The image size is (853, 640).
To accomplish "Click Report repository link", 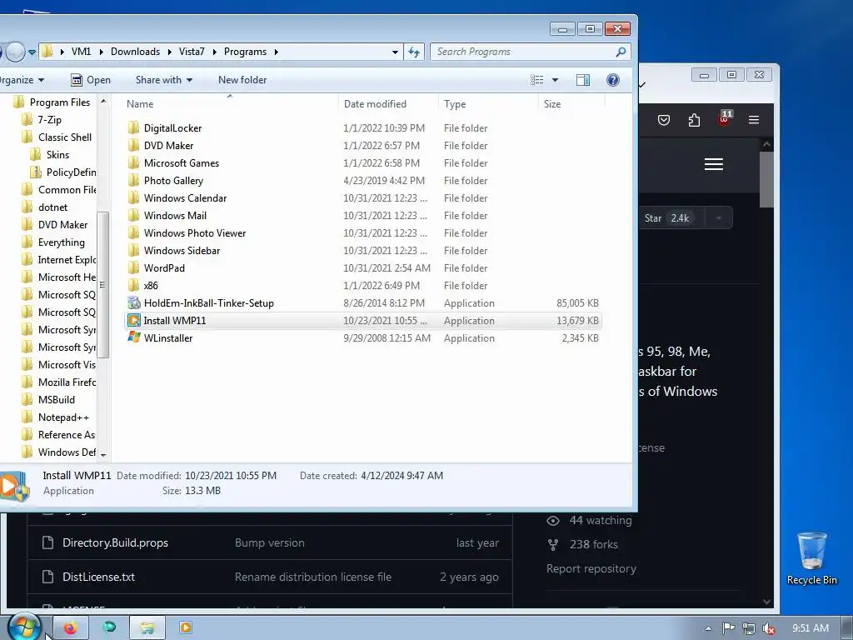I will coord(591,568).
